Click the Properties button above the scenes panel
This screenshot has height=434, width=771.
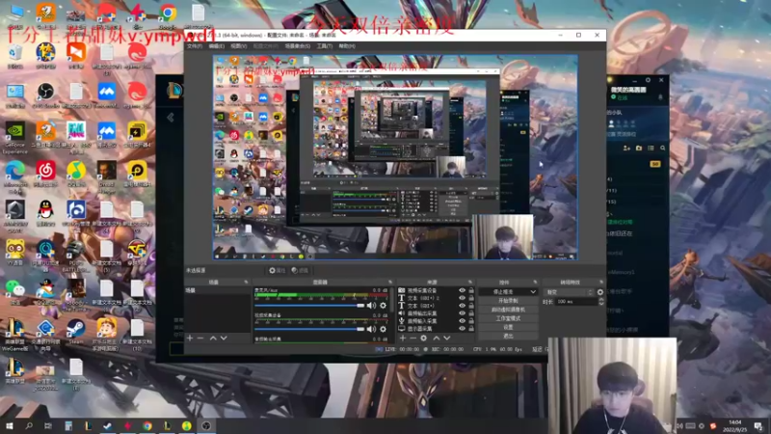278,270
